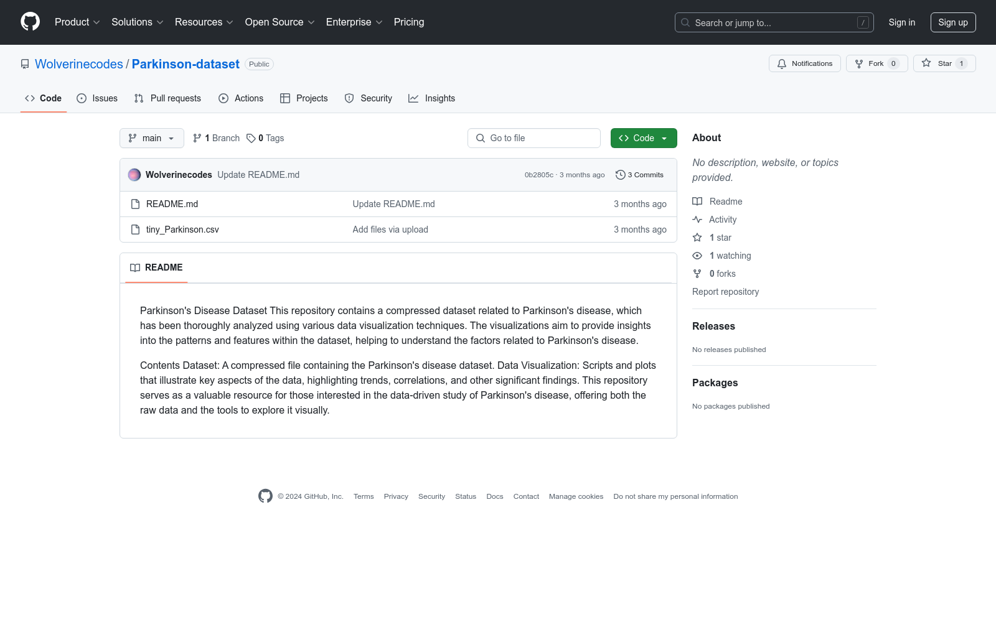
Task: Open the main branch selector dropdown
Action: [x=152, y=138]
